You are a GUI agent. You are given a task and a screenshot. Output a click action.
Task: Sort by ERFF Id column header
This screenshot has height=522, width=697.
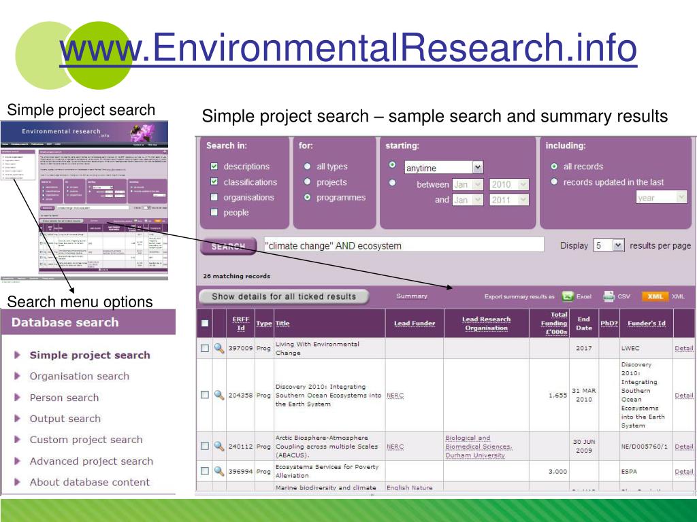click(240, 323)
